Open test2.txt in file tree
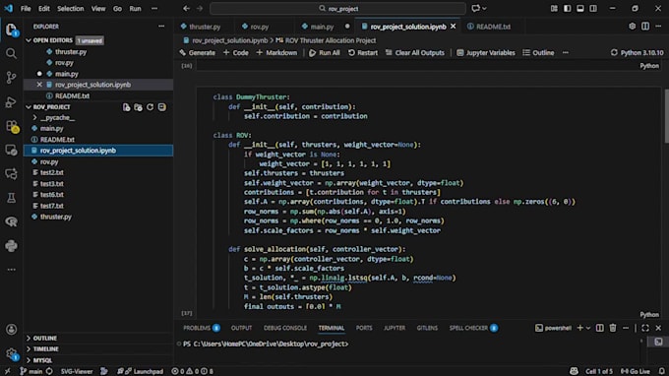 pos(51,172)
